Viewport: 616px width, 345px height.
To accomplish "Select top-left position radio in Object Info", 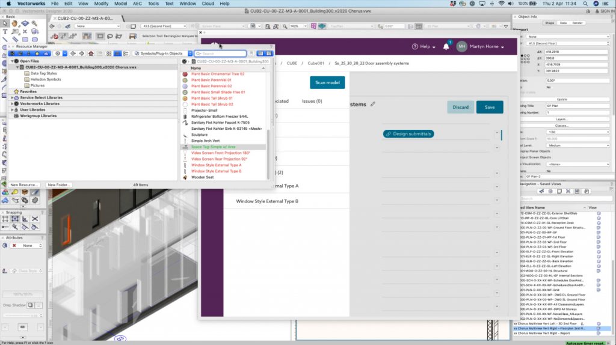I will [x=522, y=56].
